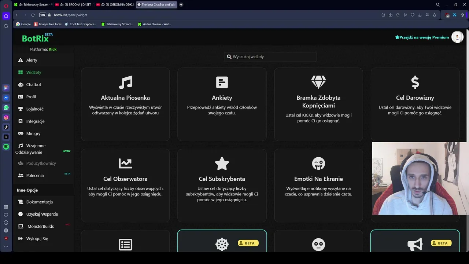This screenshot has height=264, width=469.
Task: Open Opera sidebar history clock
Action: click(x=6, y=223)
